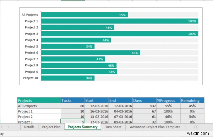Click the Start column header cell
Image resolution: width=213 pixels, height=137 pixels.
97,100
